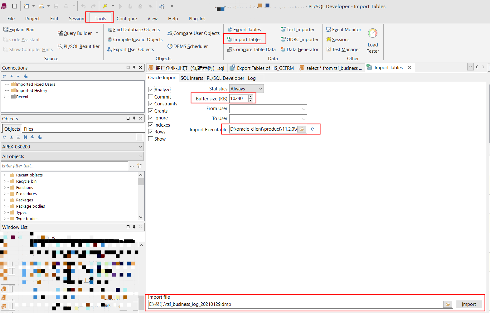The height and width of the screenshot is (313, 490).
Task: Toggle the Ignore checkbox
Action: pyautogui.click(x=151, y=118)
